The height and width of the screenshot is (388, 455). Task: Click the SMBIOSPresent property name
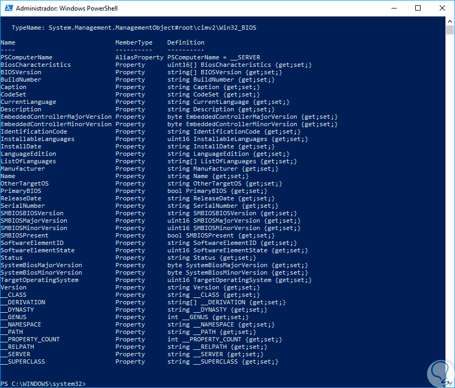[25, 235]
